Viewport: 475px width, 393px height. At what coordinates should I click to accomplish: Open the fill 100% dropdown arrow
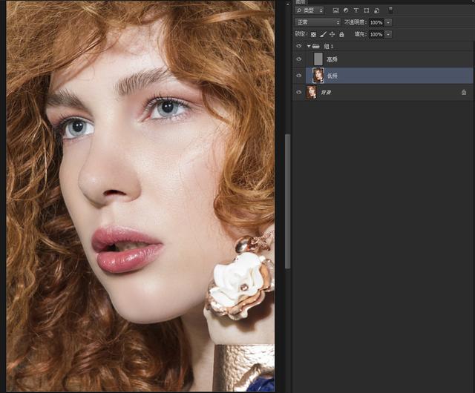[x=388, y=34]
